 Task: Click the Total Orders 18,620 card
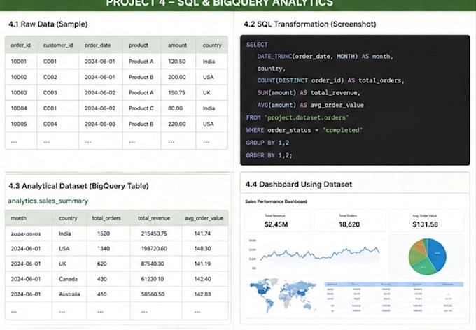pyautogui.click(x=349, y=221)
